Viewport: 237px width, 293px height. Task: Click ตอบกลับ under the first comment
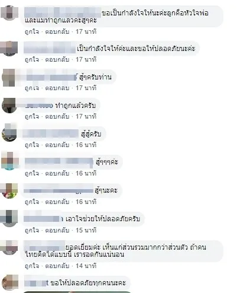coord(57,31)
